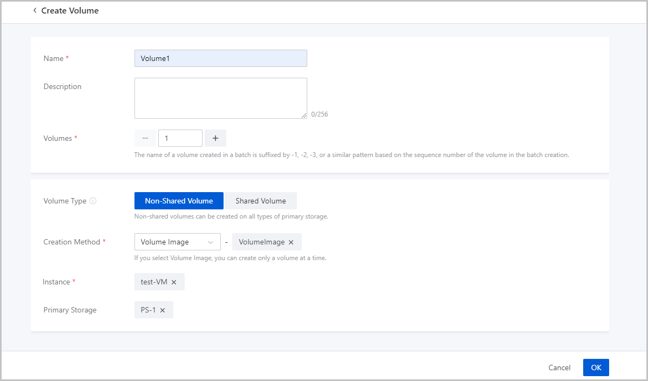
Task: Remove the test-VM instance tag
Action: point(174,282)
